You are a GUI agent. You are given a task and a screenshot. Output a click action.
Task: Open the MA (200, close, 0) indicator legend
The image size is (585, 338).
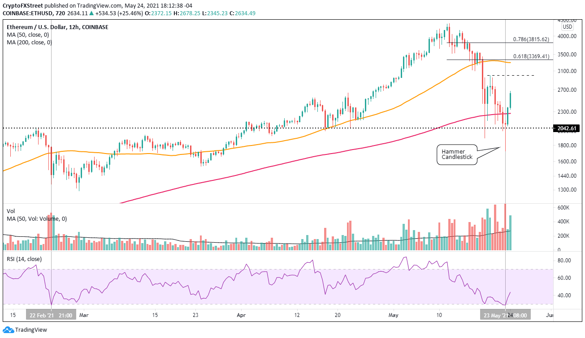click(x=29, y=43)
